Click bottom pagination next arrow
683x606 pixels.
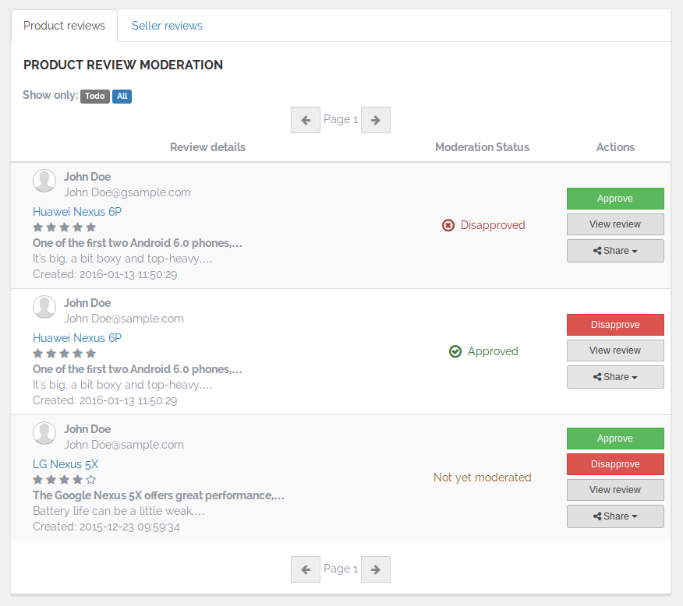(376, 569)
